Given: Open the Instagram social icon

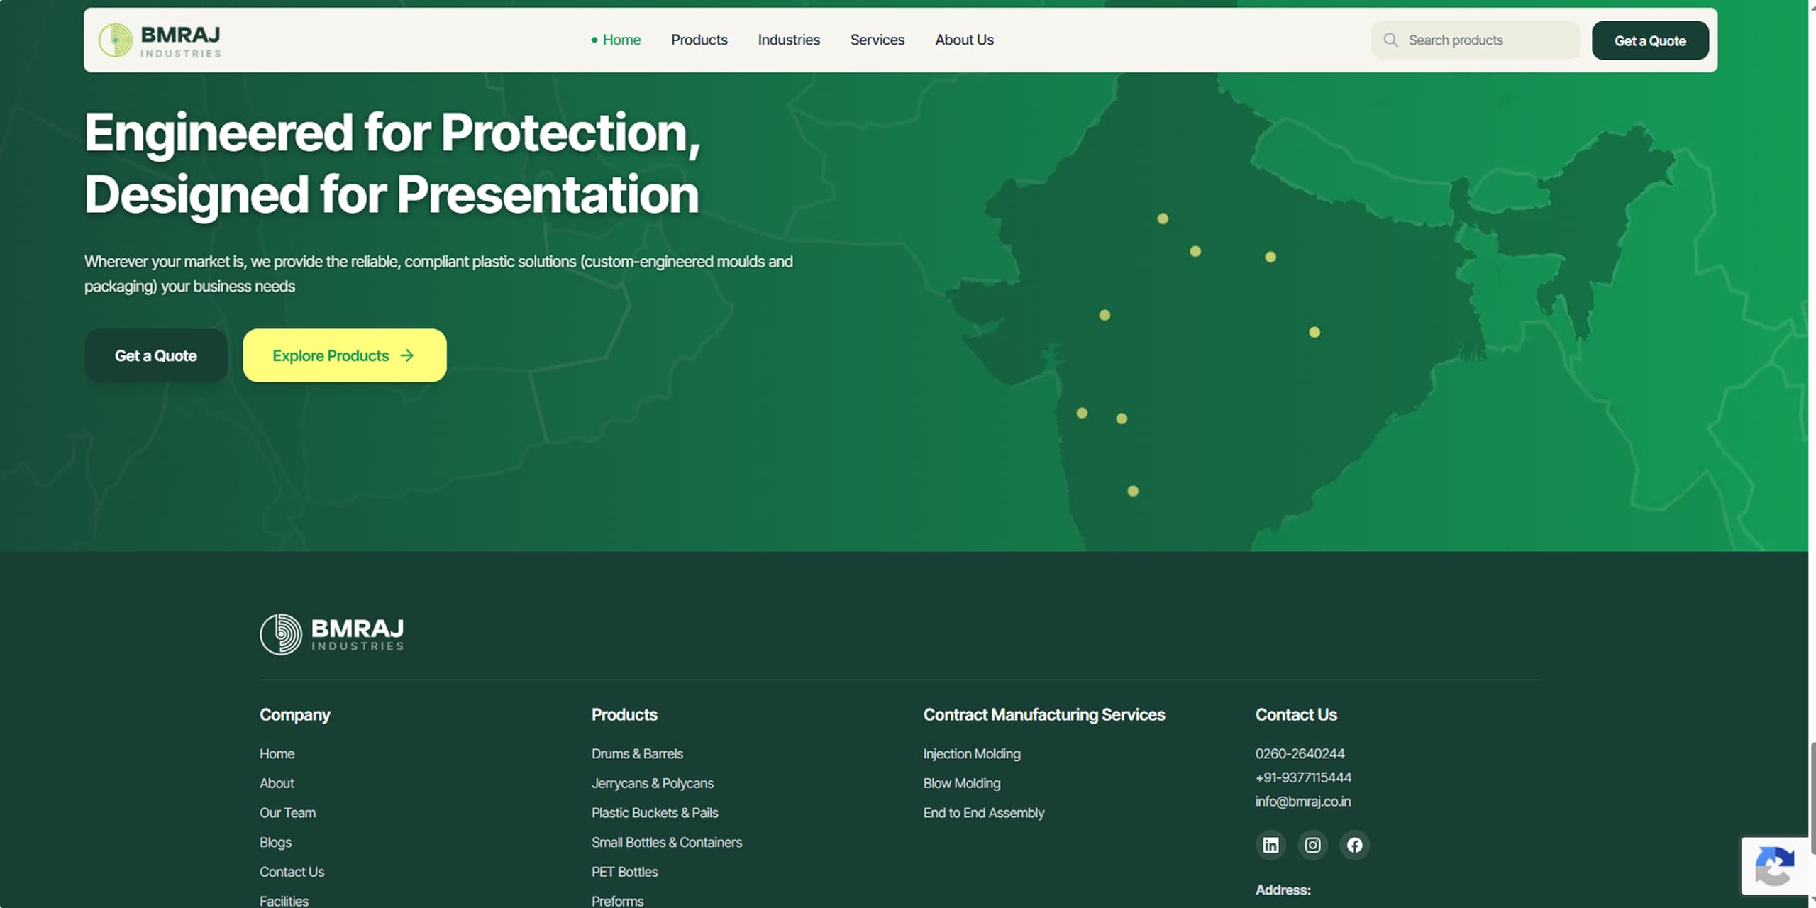Looking at the screenshot, I should (x=1312, y=845).
